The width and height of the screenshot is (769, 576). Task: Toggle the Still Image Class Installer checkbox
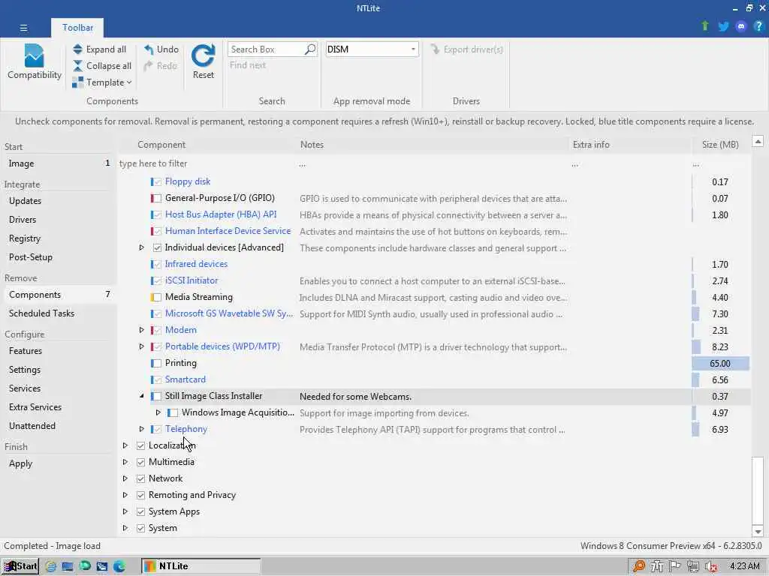[157, 396]
